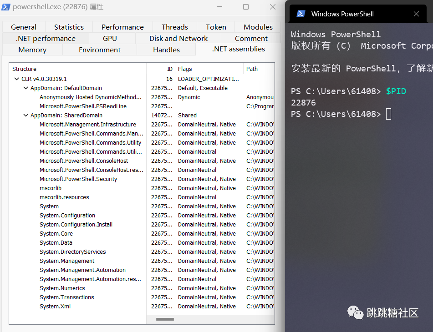Switch to the Comment tab
The width and height of the screenshot is (433, 332).
click(x=251, y=38)
